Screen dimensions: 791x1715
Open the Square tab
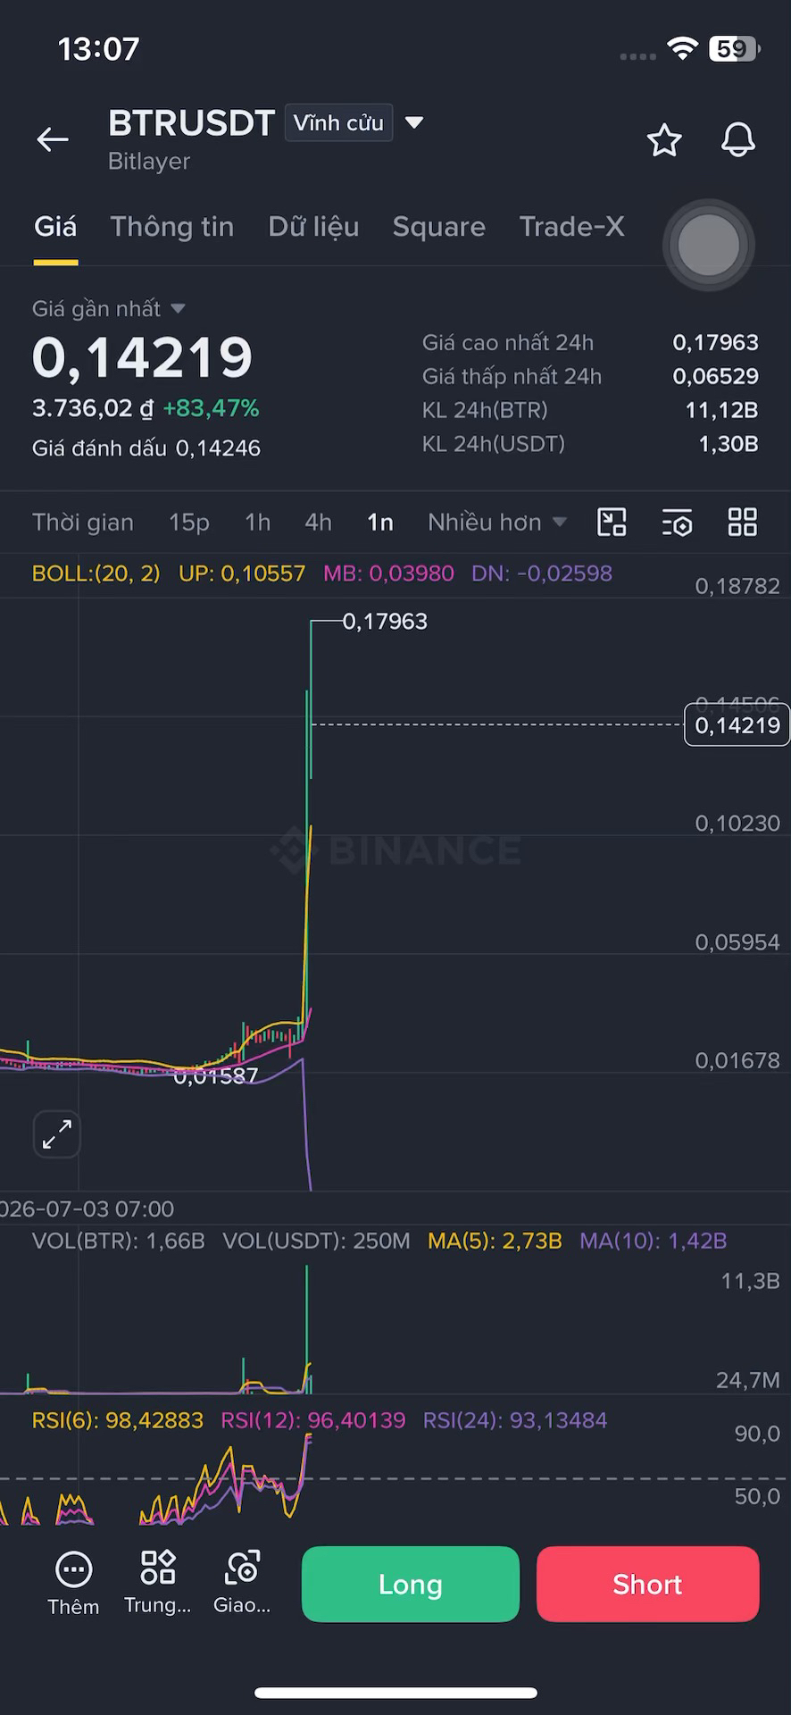439,227
